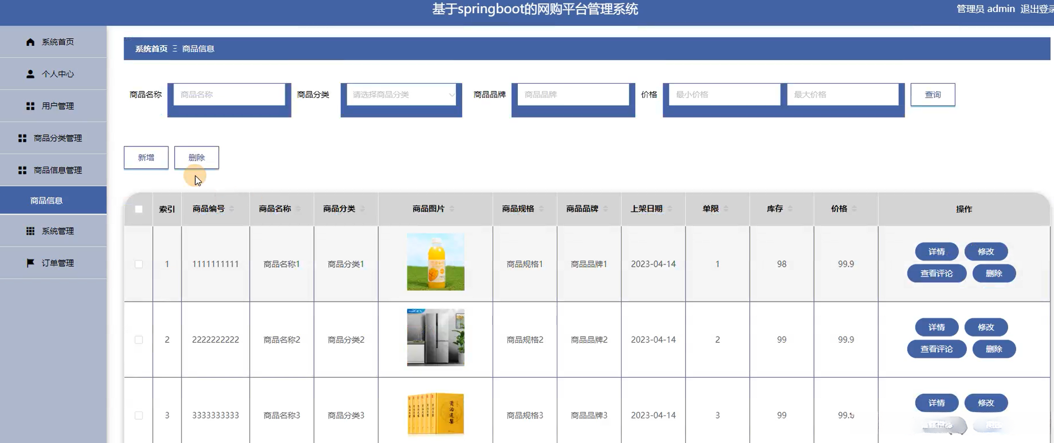Tick the checkbox for row 2222222222
1054x443 pixels.
[x=139, y=339]
